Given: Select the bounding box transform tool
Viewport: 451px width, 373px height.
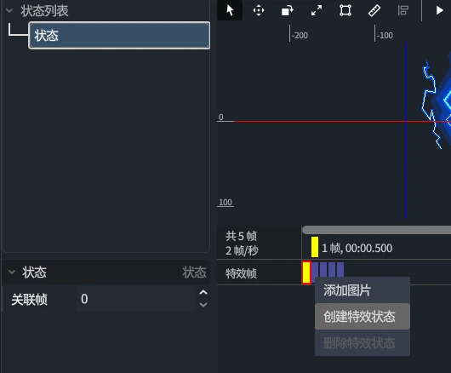Looking at the screenshot, I should (x=345, y=10).
